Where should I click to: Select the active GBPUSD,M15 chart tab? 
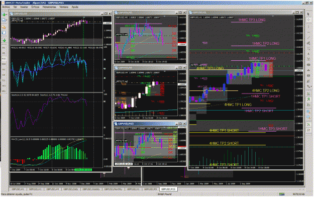168,189
